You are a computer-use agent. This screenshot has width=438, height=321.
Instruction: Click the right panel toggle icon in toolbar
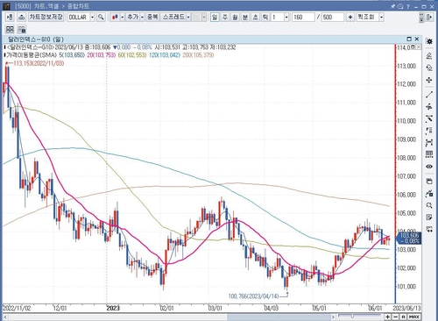pyautogui.click(x=429, y=18)
